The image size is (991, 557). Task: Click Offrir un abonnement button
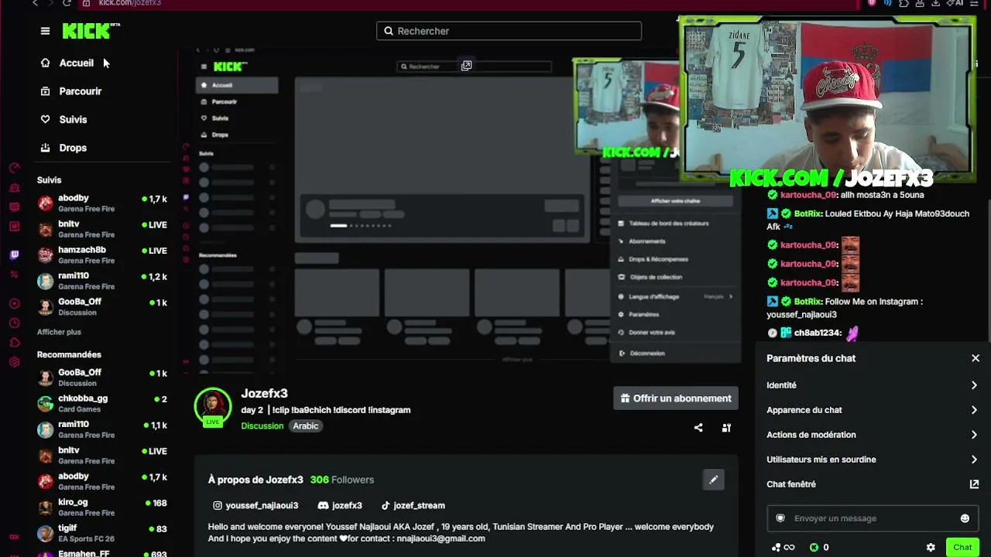[676, 398]
